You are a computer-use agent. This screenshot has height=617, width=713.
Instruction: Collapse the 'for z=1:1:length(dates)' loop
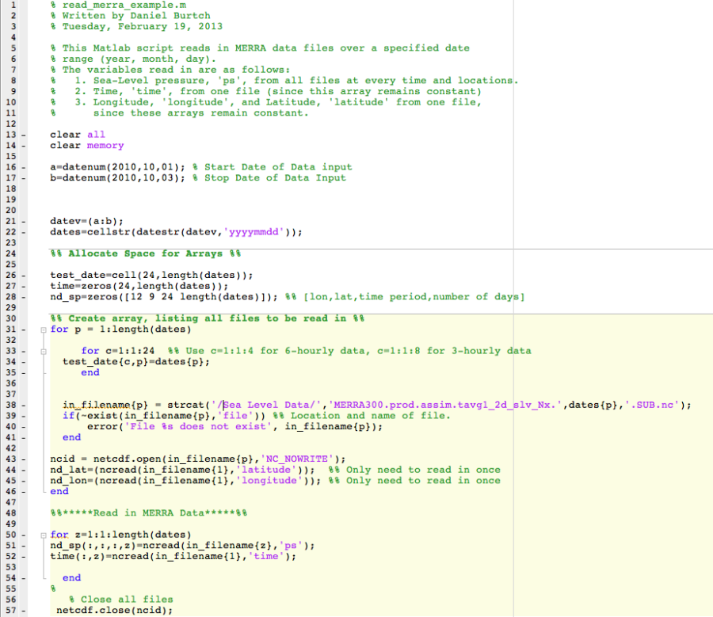tap(44, 534)
